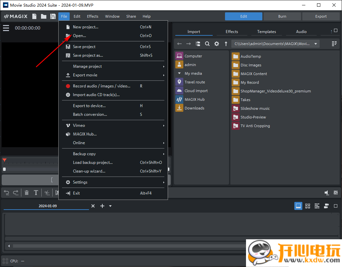Expand the Online submenu
This screenshot has width=342, height=267.
(x=113, y=143)
